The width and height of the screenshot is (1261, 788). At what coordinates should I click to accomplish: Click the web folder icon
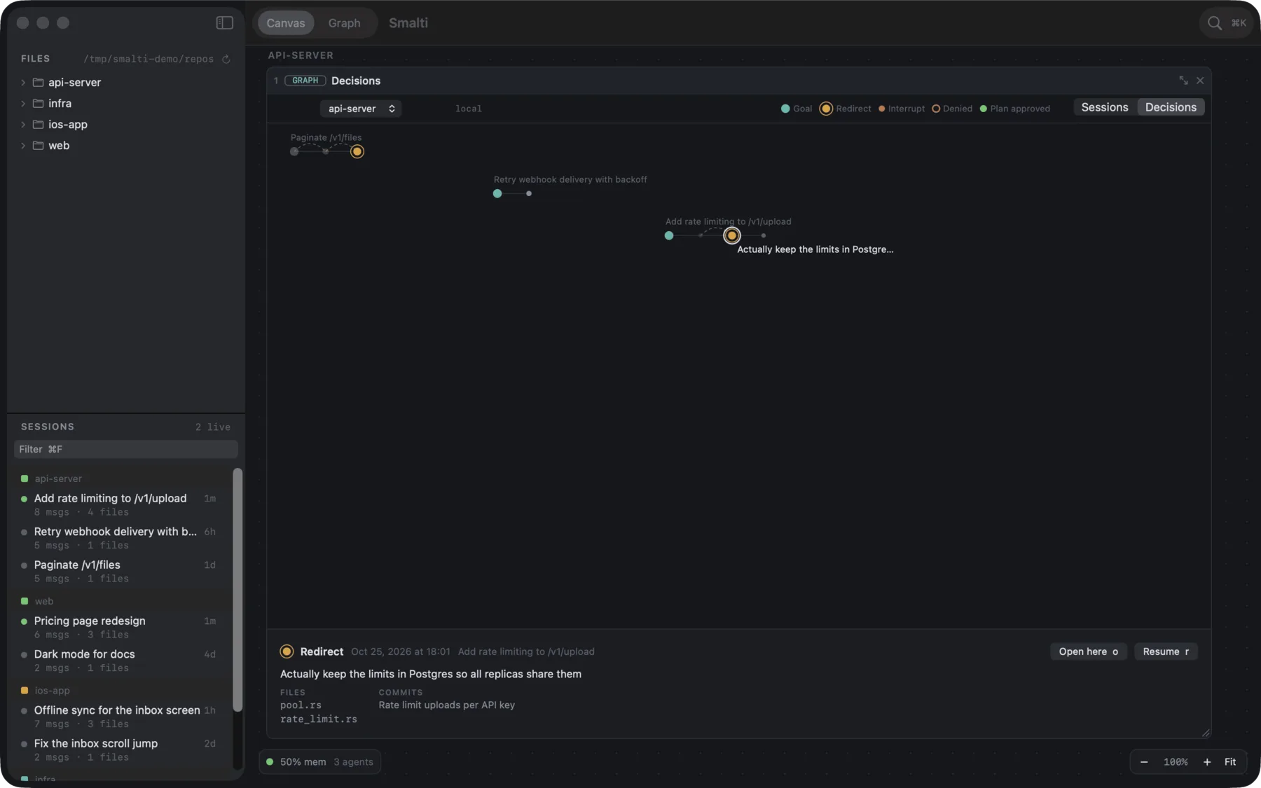pyautogui.click(x=39, y=145)
